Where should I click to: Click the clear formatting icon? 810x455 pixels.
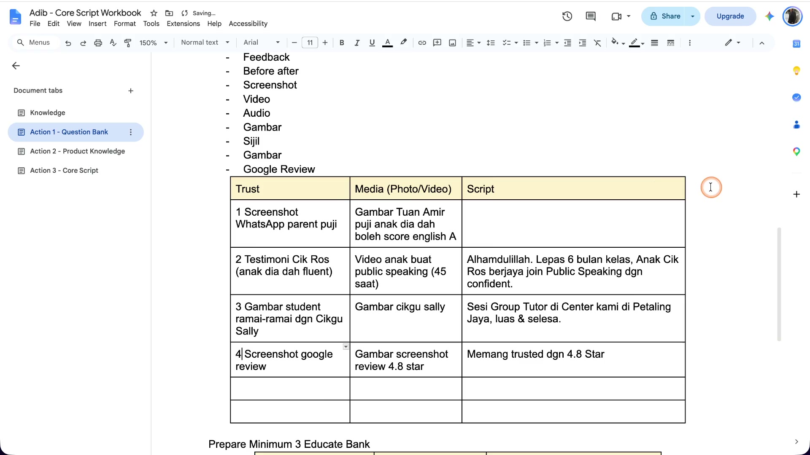coord(597,43)
